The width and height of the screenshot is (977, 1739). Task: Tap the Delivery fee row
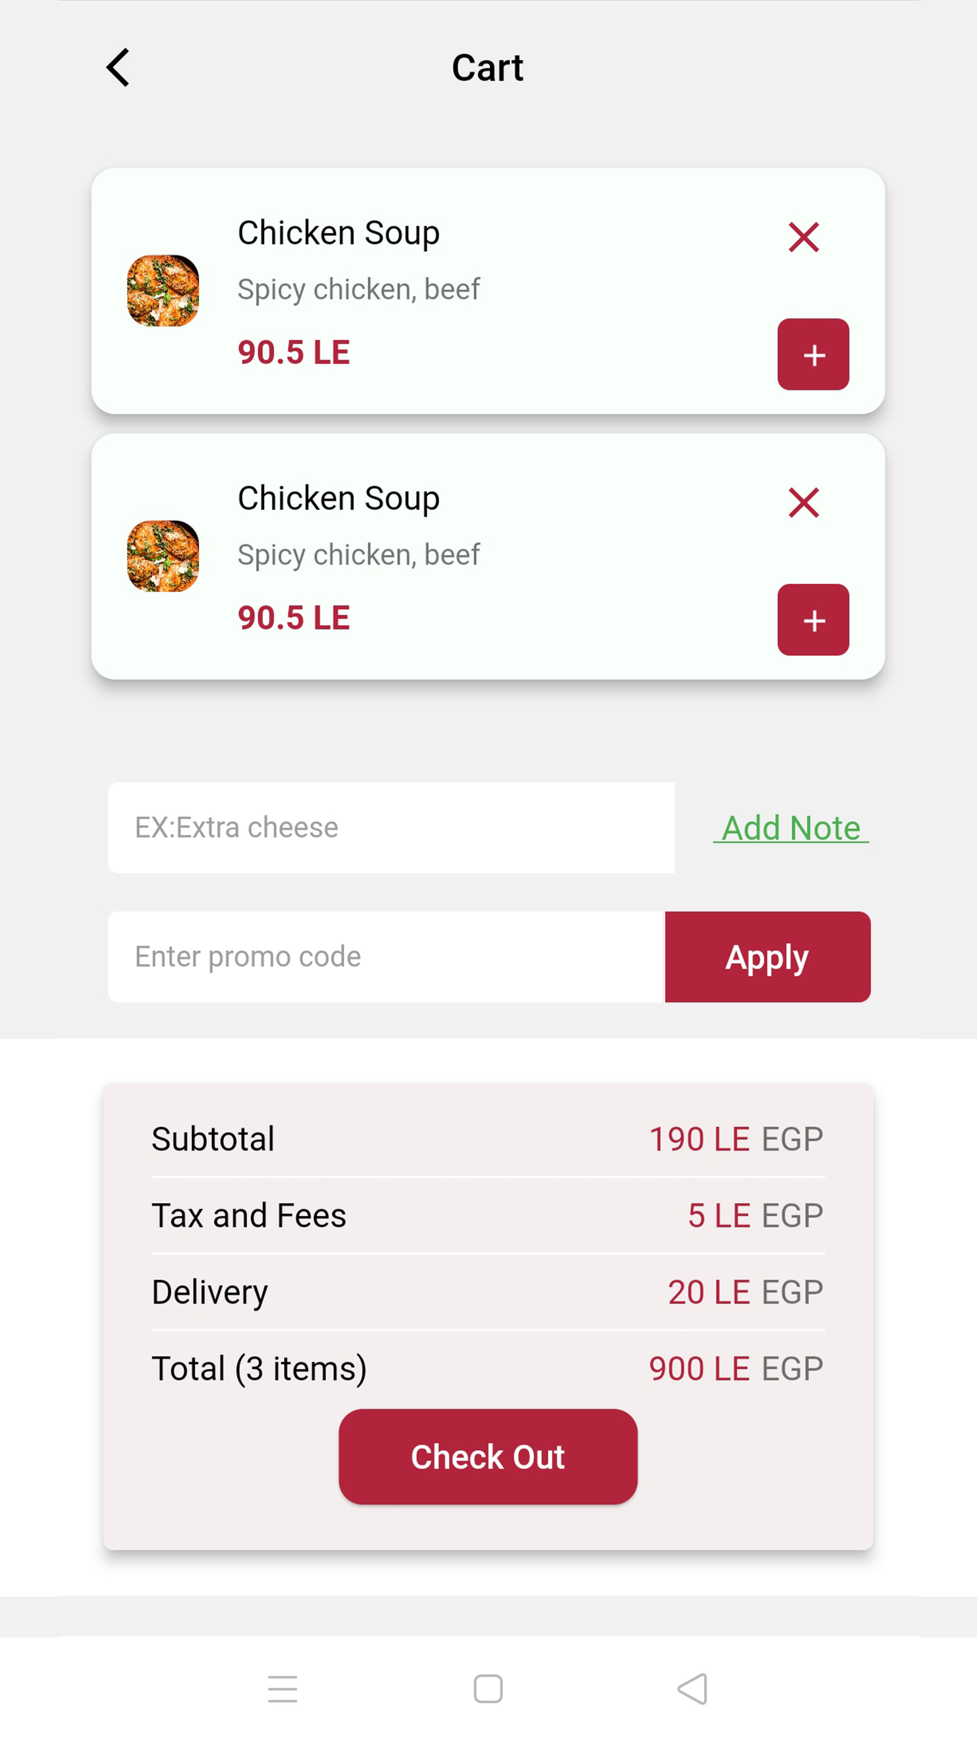coord(488,1292)
